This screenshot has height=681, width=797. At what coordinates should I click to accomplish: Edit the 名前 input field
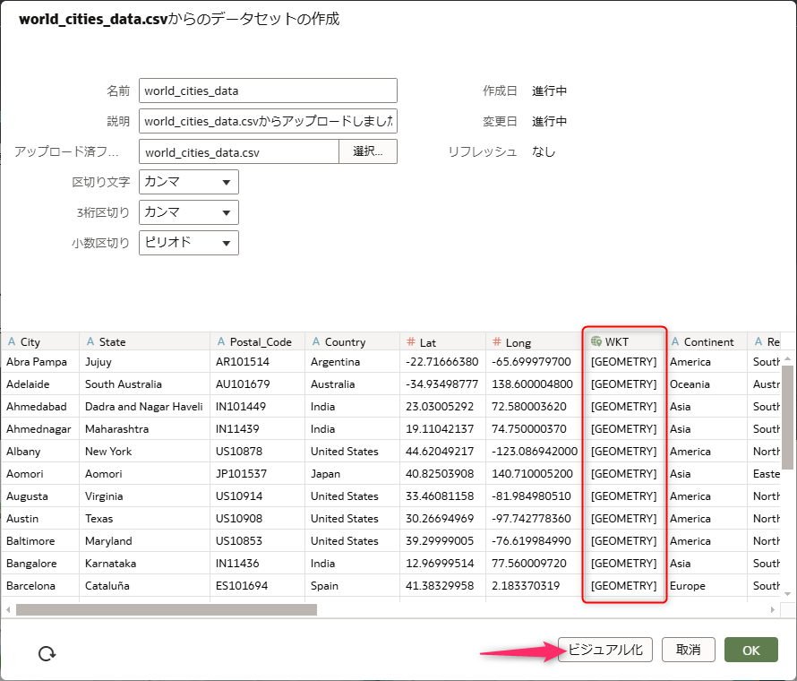(x=268, y=91)
